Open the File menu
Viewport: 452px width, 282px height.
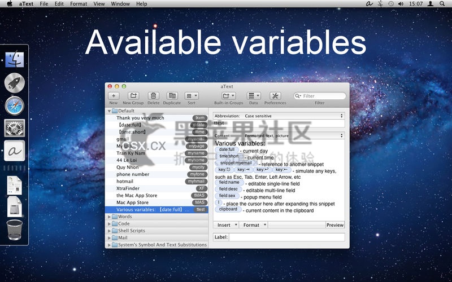[x=44, y=4]
